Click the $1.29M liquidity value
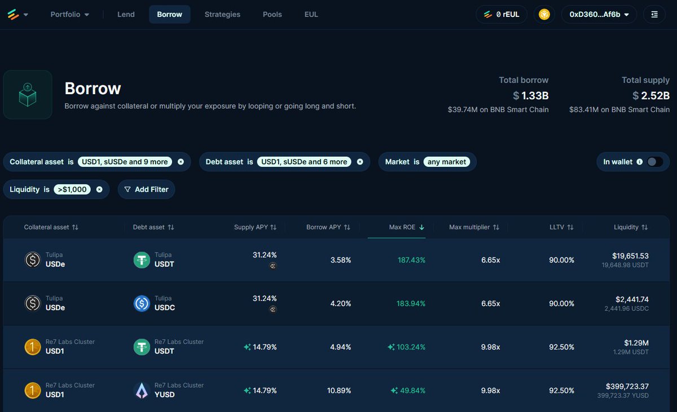 tap(636, 343)
